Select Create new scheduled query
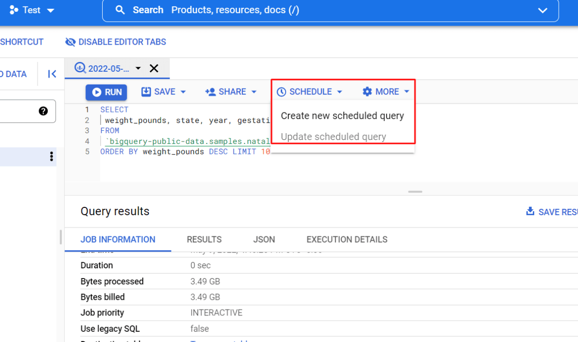The width and height of the screenshot is (578, 342). (x=342, y=116)
